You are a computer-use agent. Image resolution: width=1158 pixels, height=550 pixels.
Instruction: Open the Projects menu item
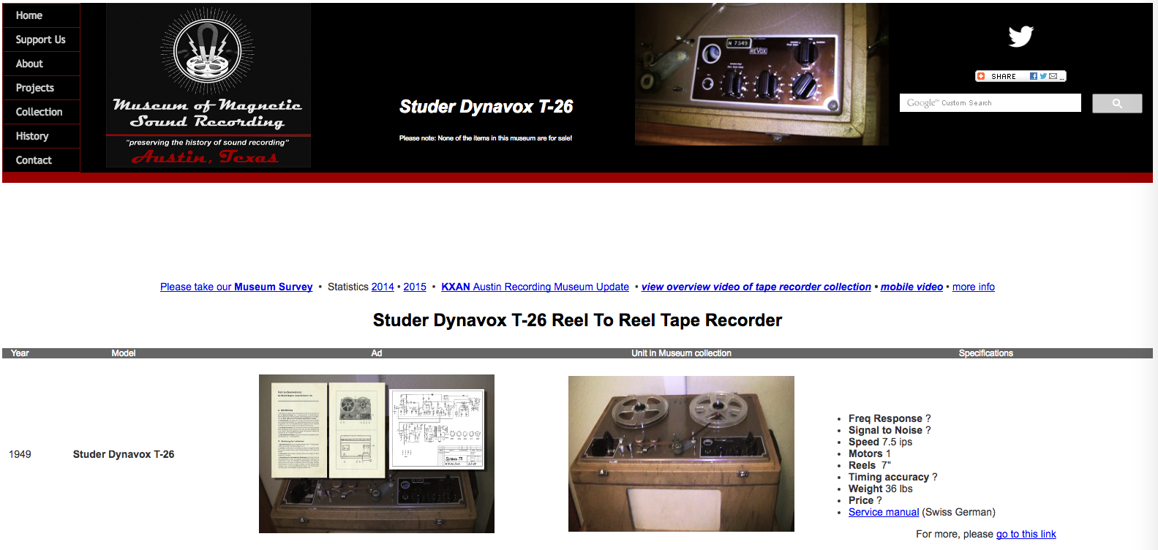41,88
